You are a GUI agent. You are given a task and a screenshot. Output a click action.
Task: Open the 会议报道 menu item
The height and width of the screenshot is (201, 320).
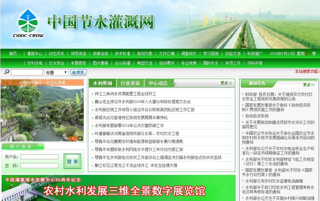tap(123, 63)
